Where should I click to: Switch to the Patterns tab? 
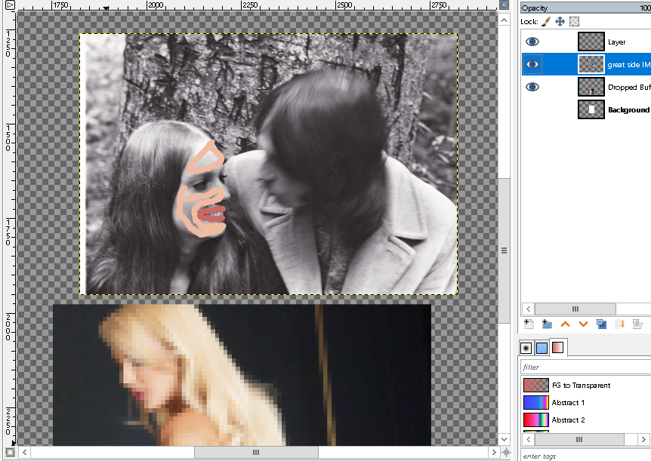point(541,348)
